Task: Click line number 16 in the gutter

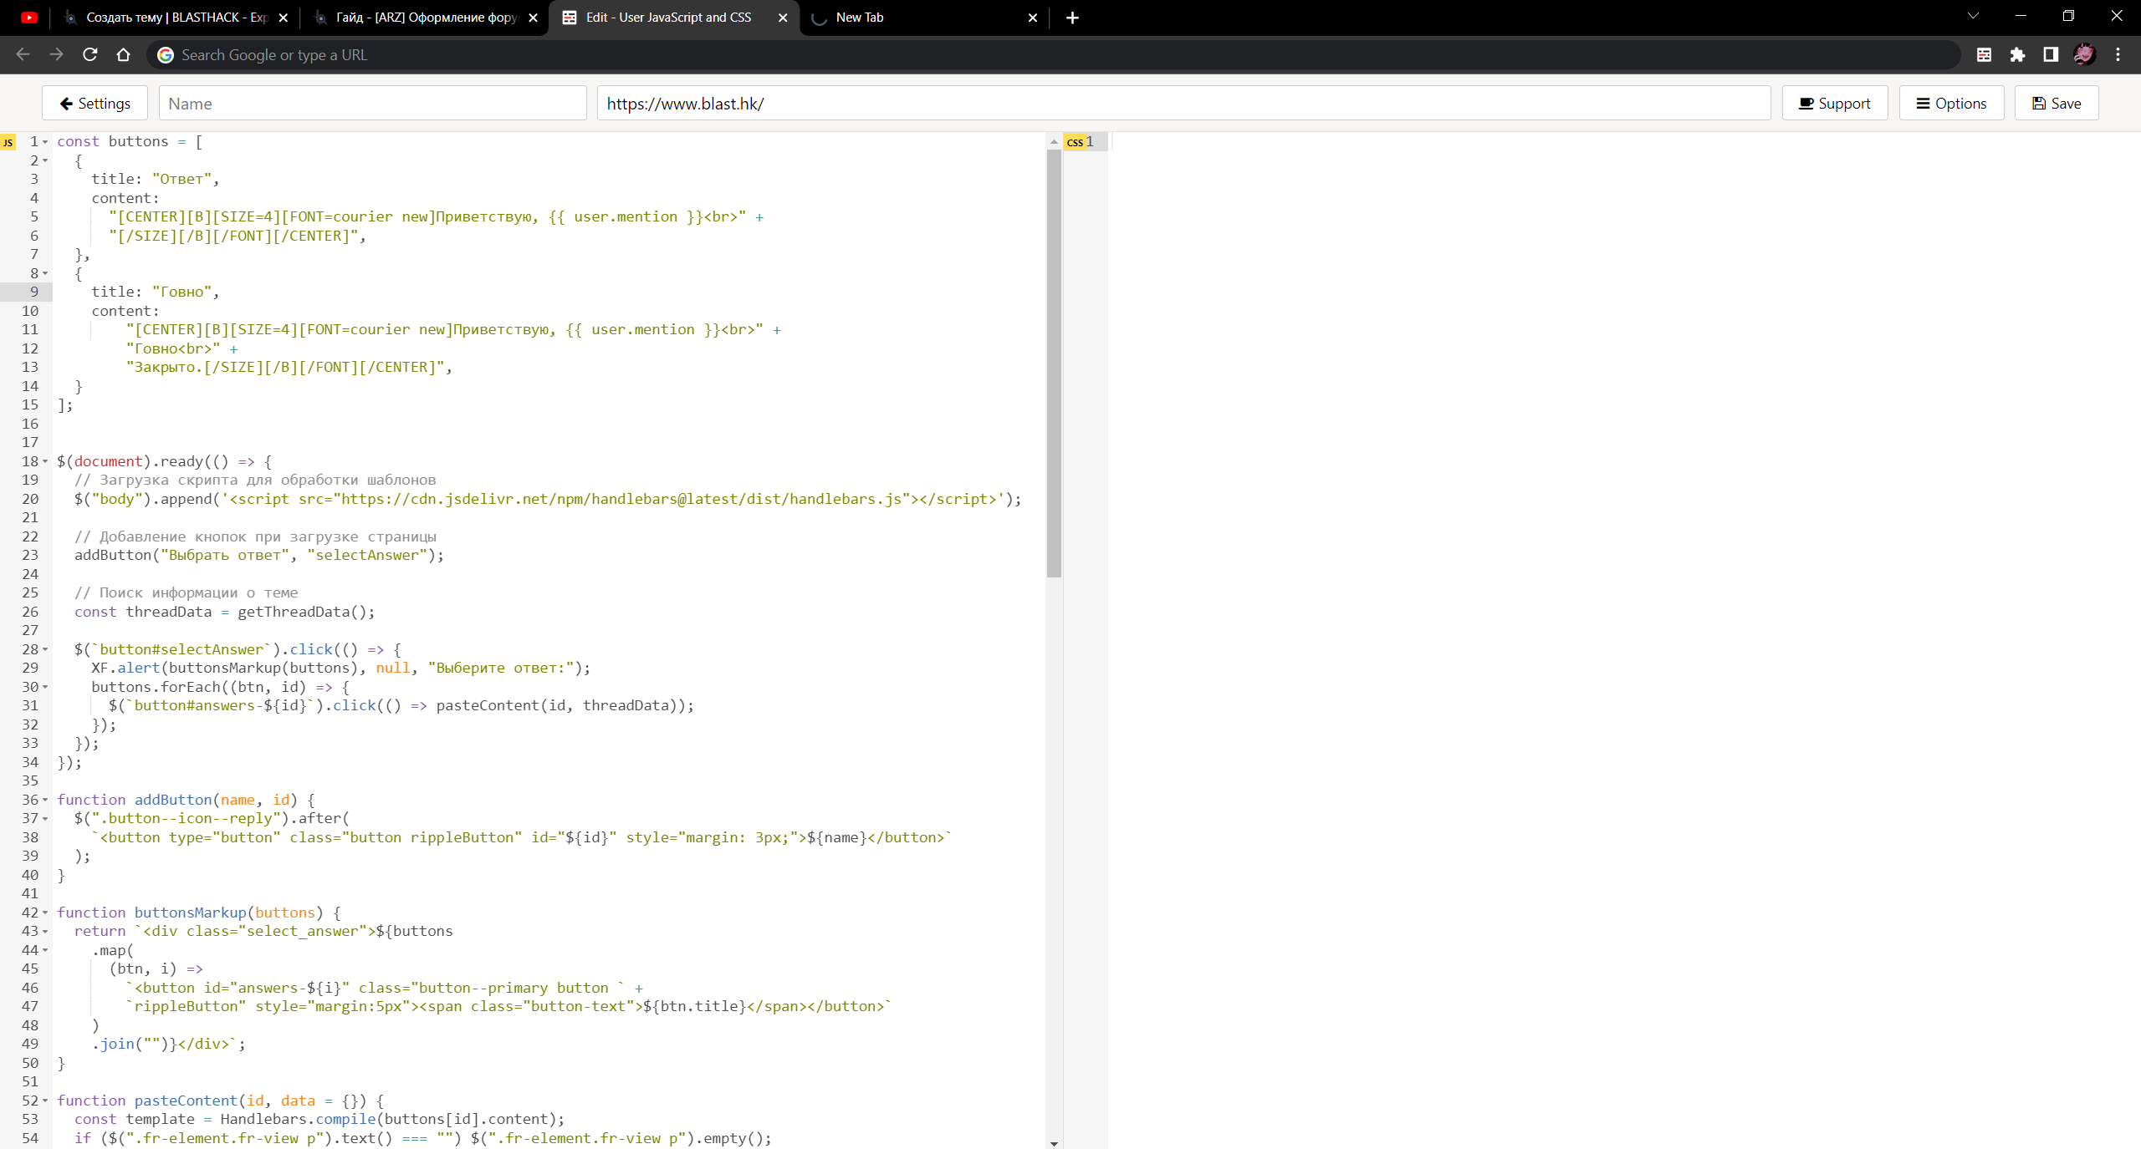Action: pos(30,424)
